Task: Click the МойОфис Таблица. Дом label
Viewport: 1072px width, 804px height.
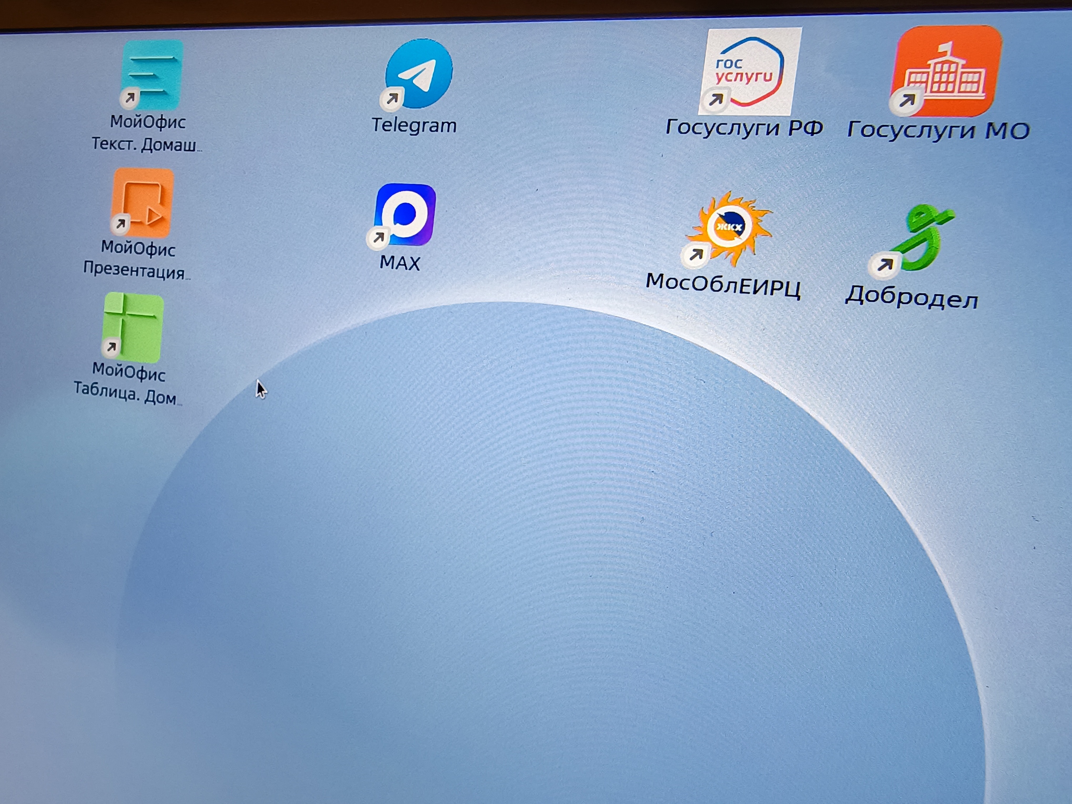Action: pyautogui.click(x=128, y=384)
